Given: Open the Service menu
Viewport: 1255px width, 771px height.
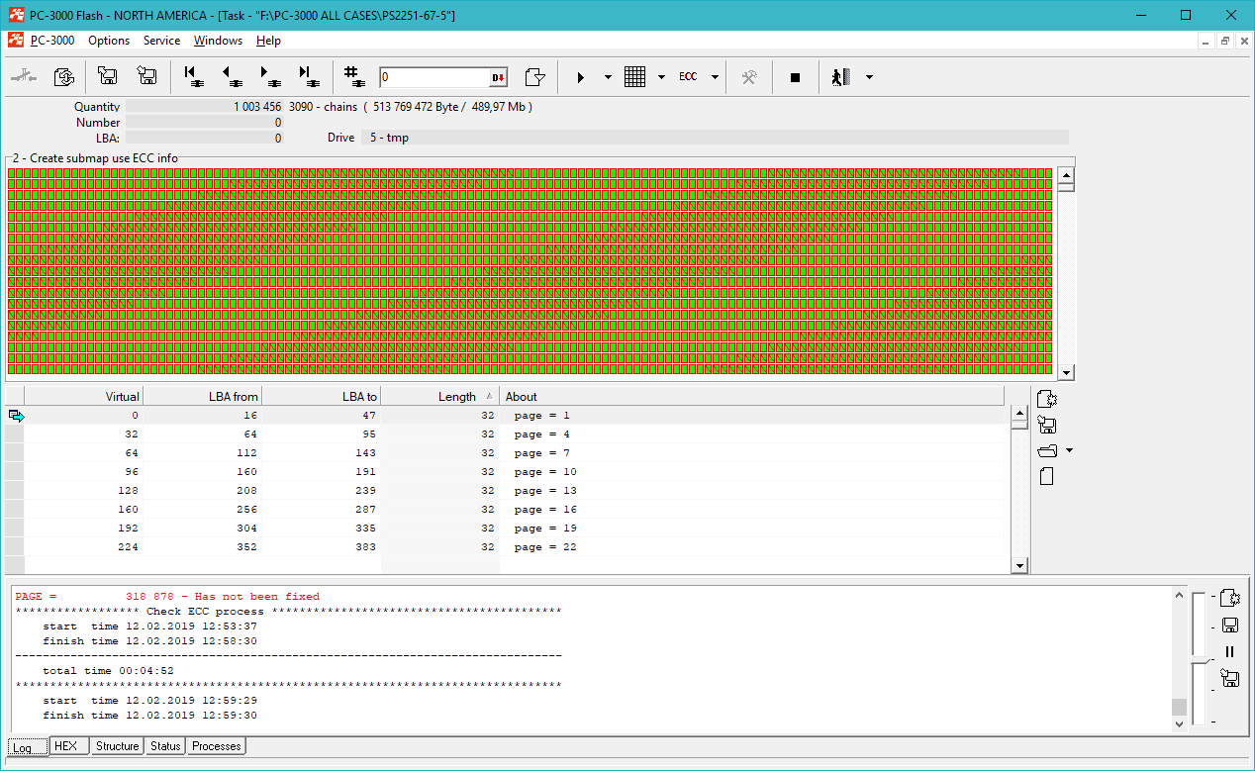Looking at the screenshot, I should [161, 41].
